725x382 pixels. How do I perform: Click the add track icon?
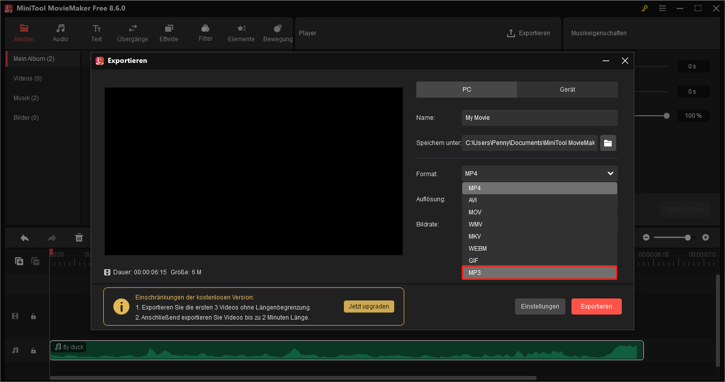click(x=19, y=261)
